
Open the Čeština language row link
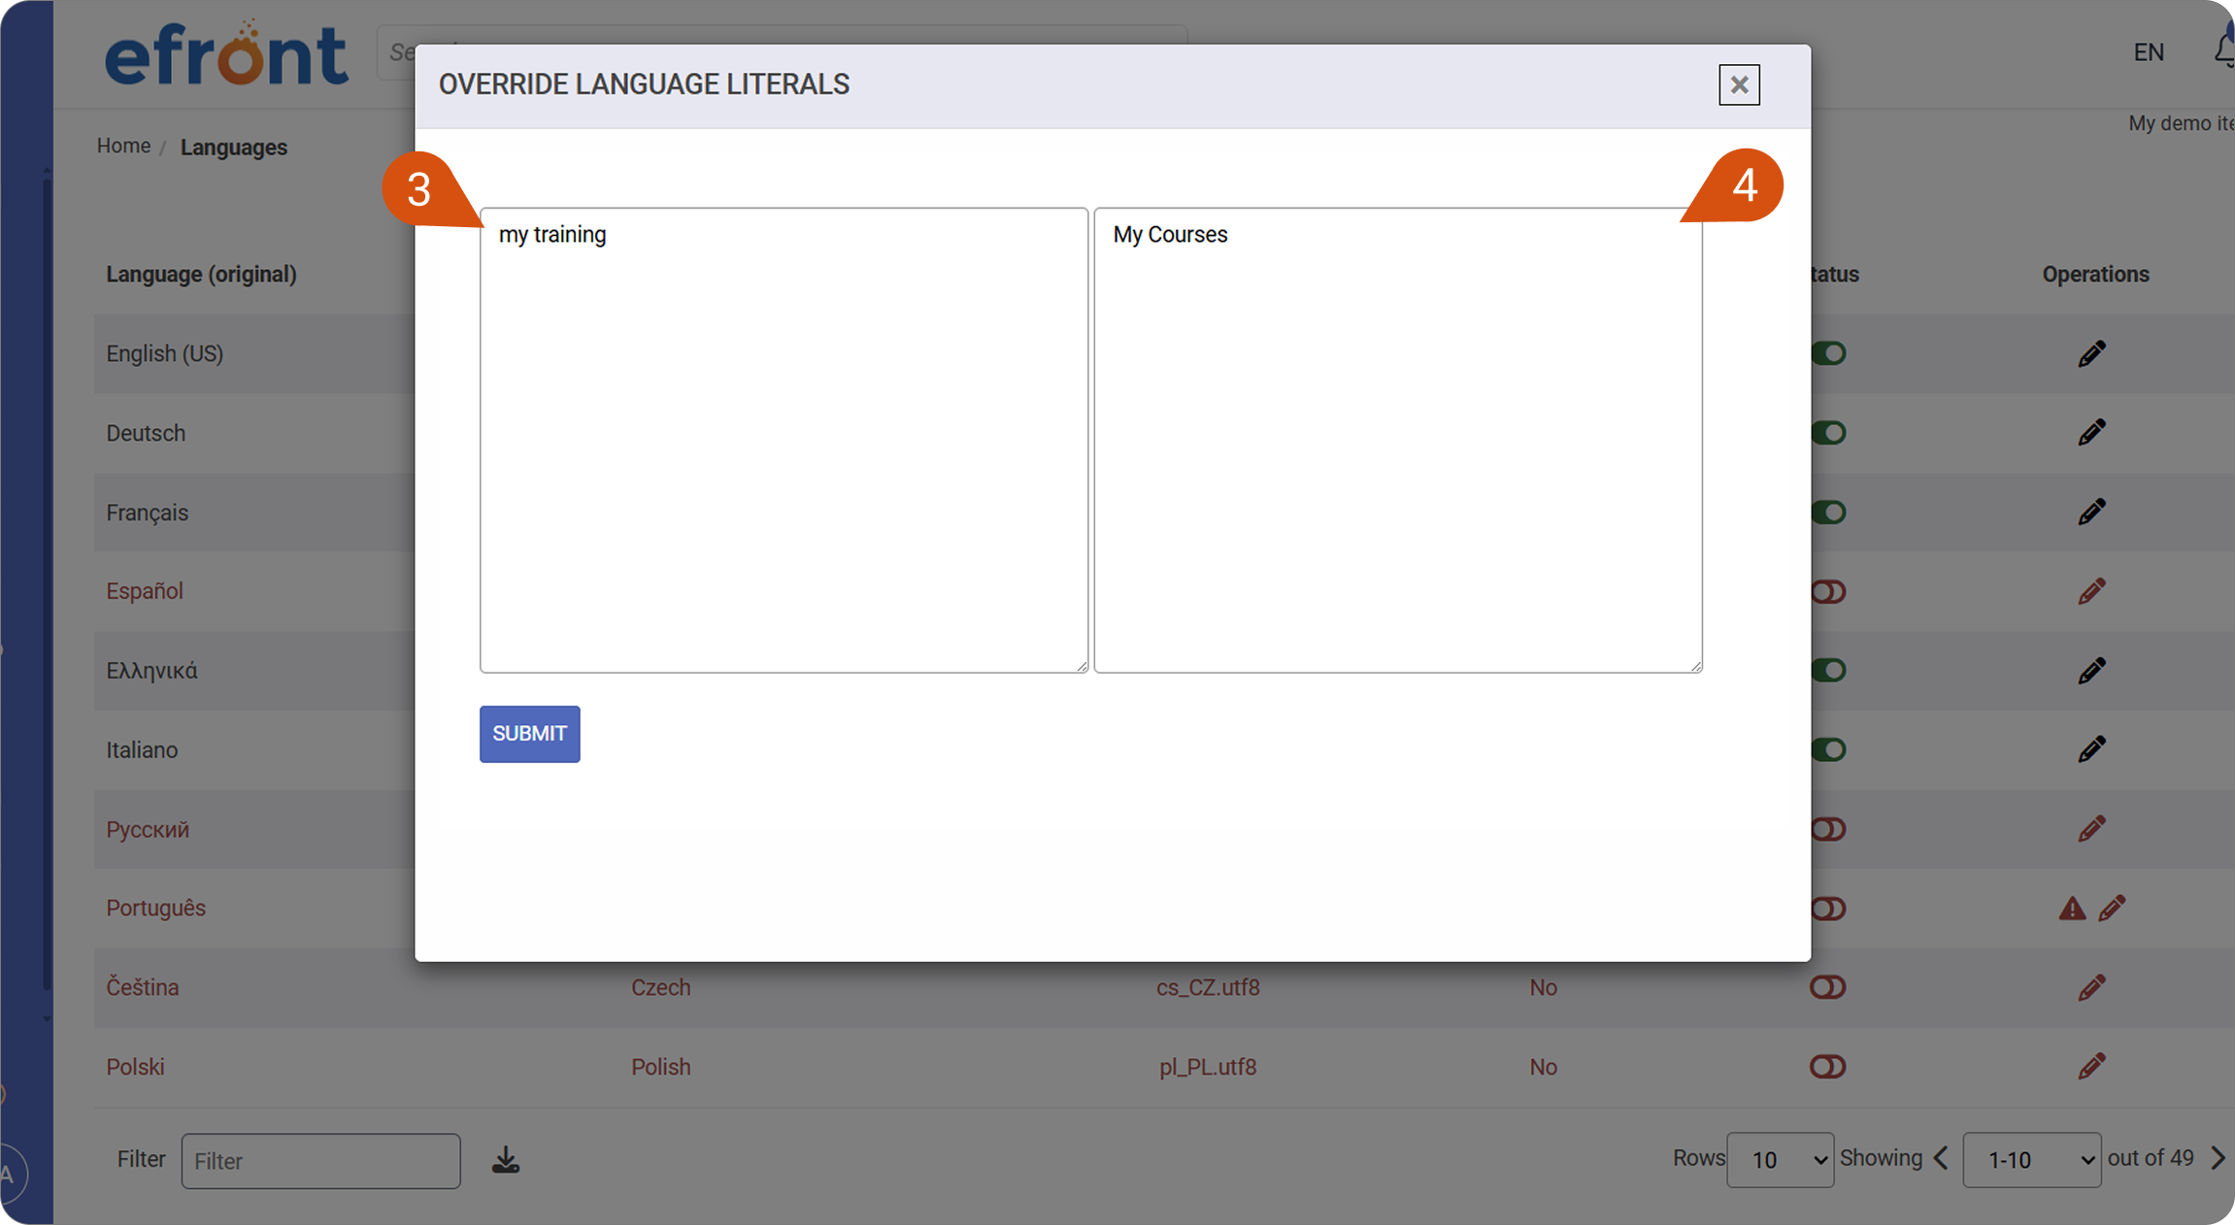click(x=143, y=987)
